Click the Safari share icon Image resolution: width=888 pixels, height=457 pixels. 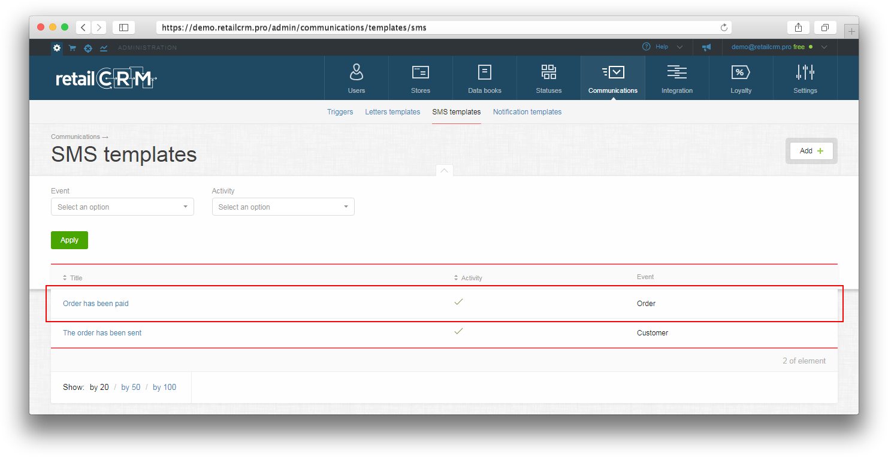(x=798, y=28)
